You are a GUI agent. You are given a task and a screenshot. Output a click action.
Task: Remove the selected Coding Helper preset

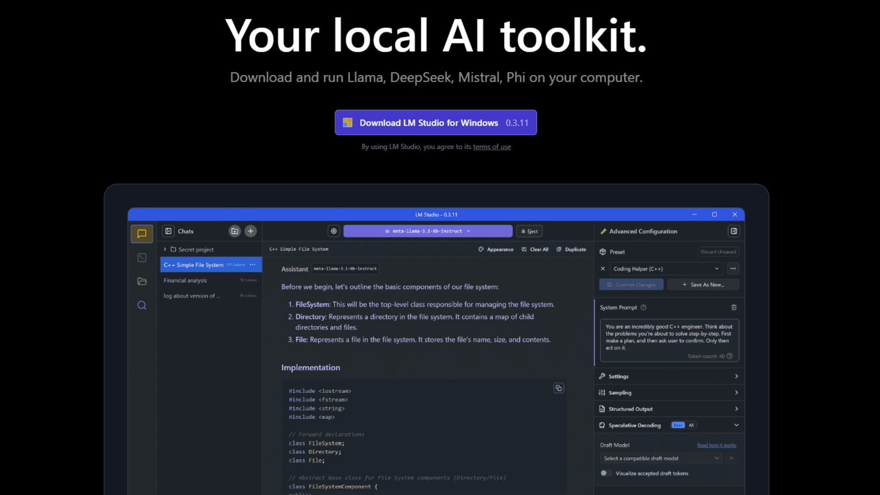point(603,269)
